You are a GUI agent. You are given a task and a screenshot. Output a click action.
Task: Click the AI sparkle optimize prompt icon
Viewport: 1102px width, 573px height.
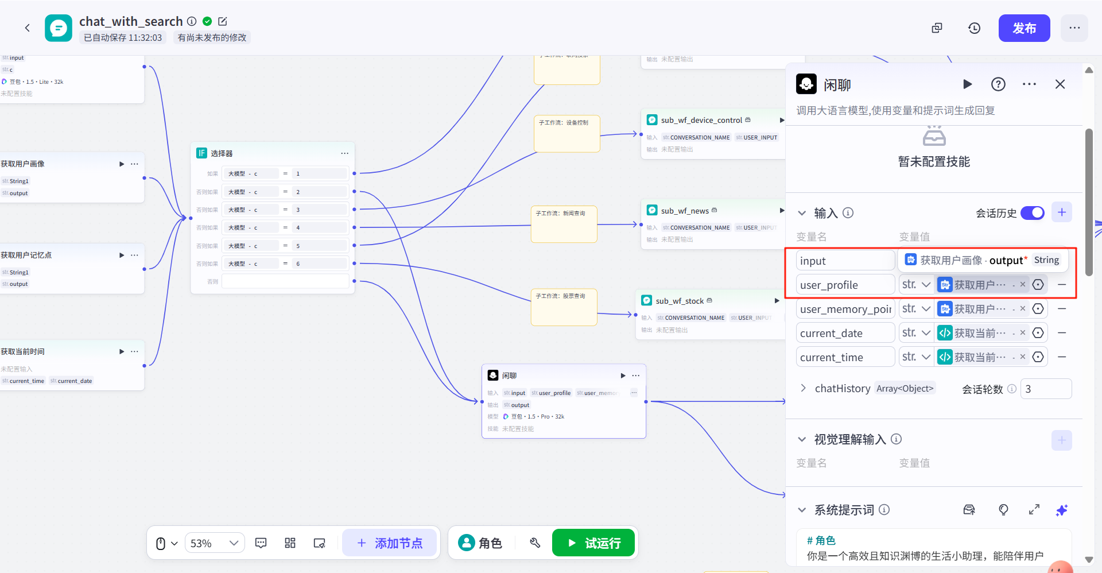pos(1062,510)
